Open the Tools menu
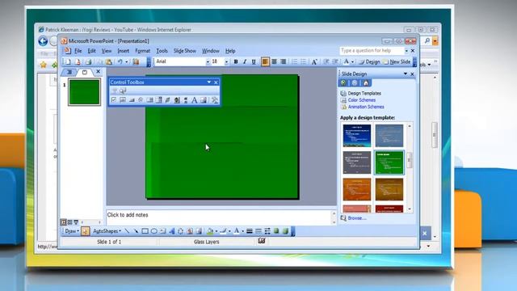The width and height of the screenshot is (517, 291). click(162, 51)
